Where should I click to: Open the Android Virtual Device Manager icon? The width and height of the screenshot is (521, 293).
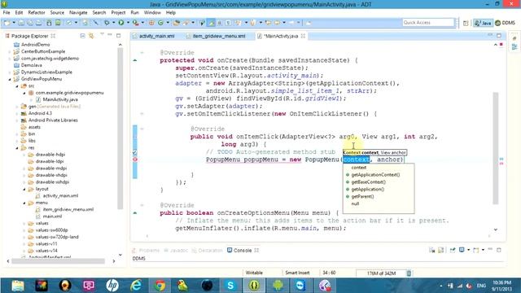(x=58, y=23)
